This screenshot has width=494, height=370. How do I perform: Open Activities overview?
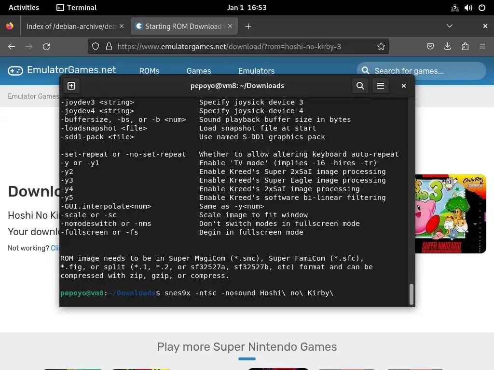pyautogui.click(x=24, y=8)
